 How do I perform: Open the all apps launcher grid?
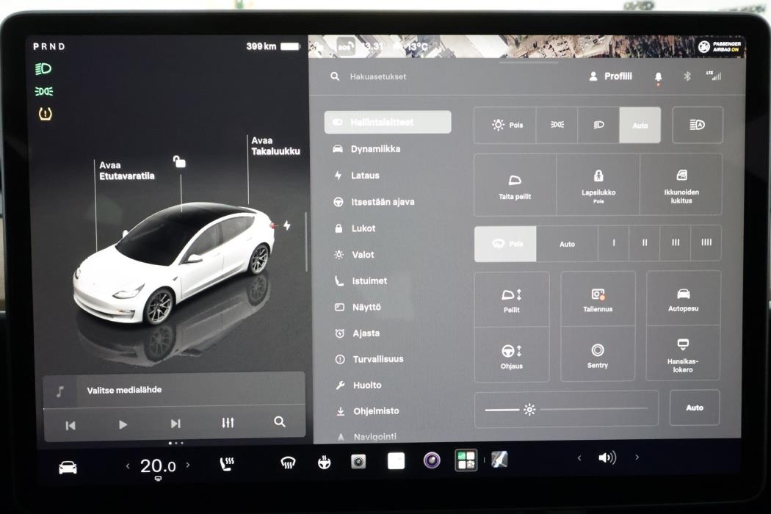[466, 460]
